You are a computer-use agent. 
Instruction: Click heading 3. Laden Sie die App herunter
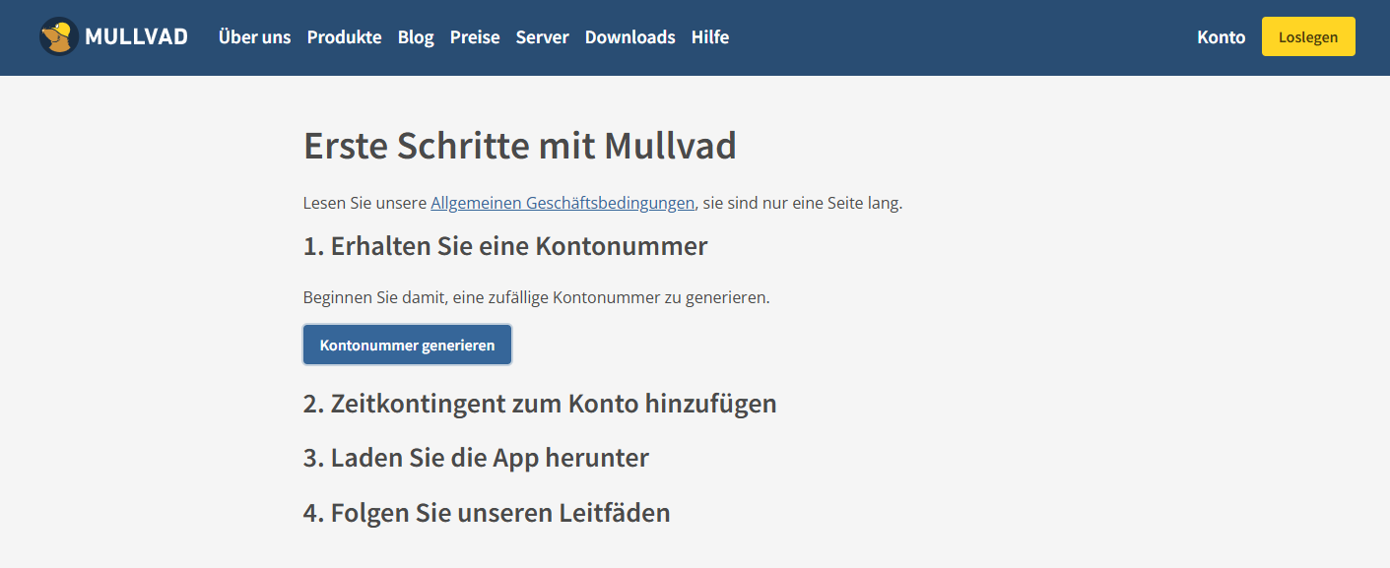pyautogui.click(x=476, y=458)
